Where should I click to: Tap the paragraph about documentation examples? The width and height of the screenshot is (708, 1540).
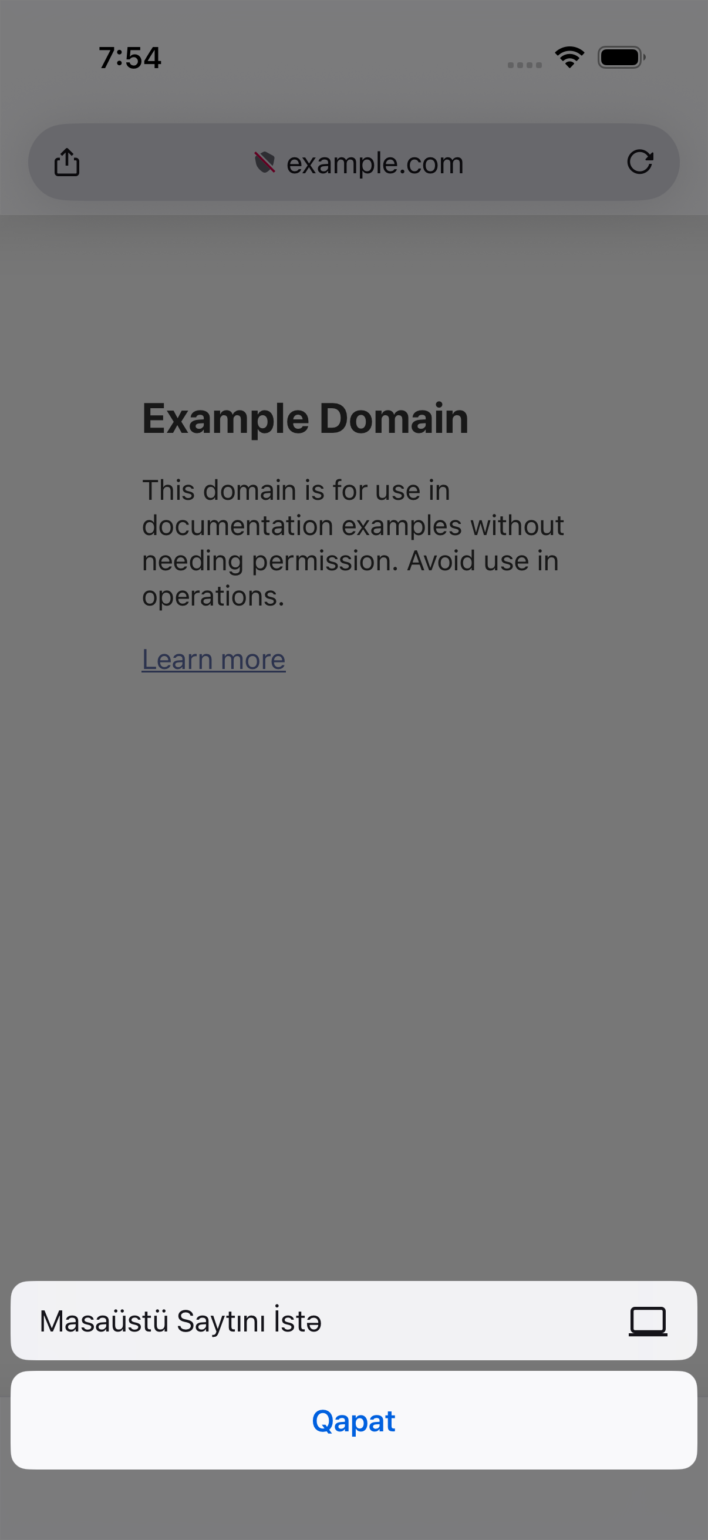pyautogui.click(x=353, y=543)
